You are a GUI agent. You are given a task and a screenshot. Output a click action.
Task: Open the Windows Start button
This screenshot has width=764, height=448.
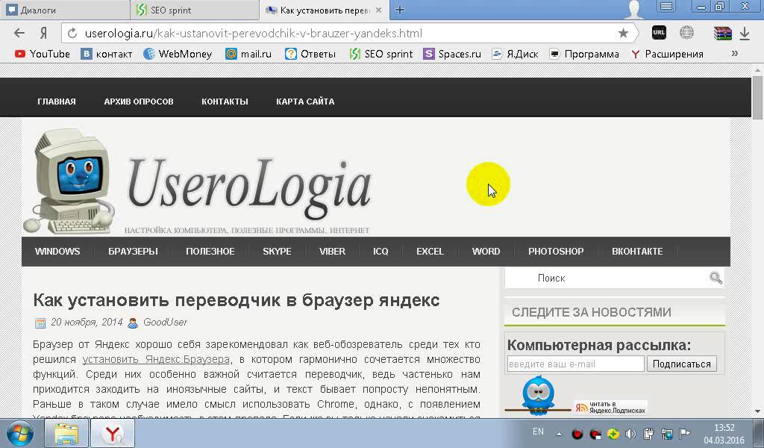pos(20,433)
